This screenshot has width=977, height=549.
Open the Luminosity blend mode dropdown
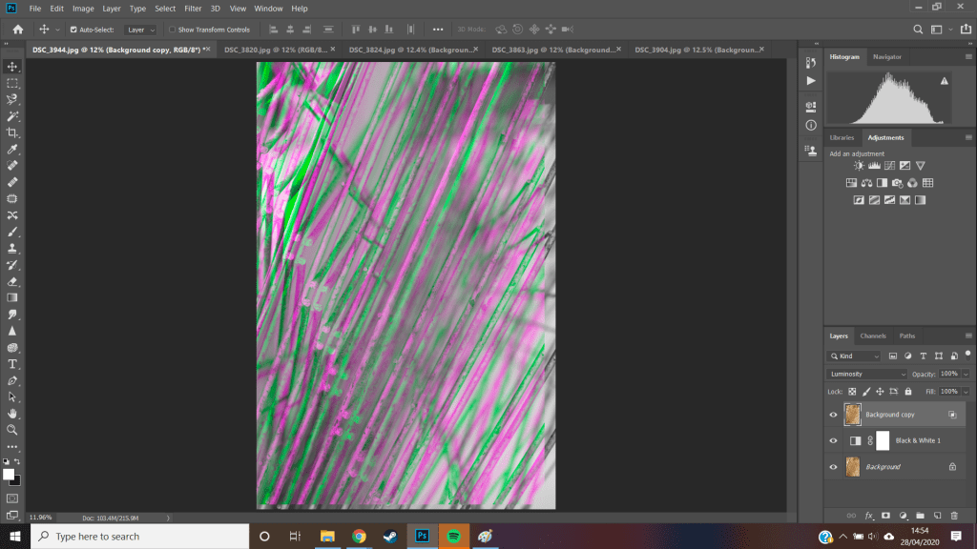[867, 375]
